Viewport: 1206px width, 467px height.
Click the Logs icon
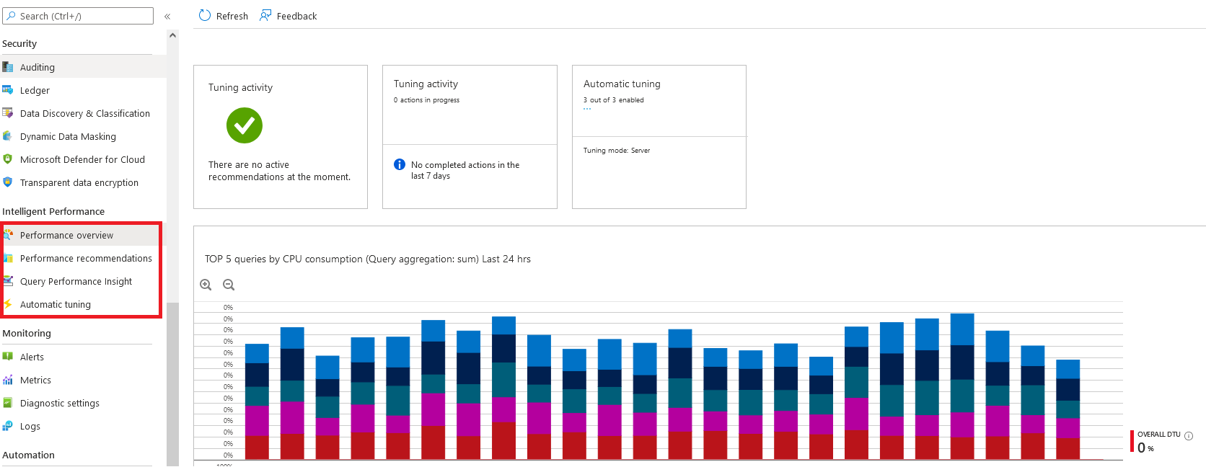tap(8, 426)
